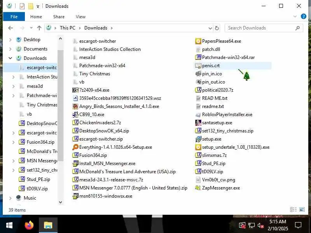Open the PapersPlease64.exe file icon
311x233 pixels.
coord(198,41)
